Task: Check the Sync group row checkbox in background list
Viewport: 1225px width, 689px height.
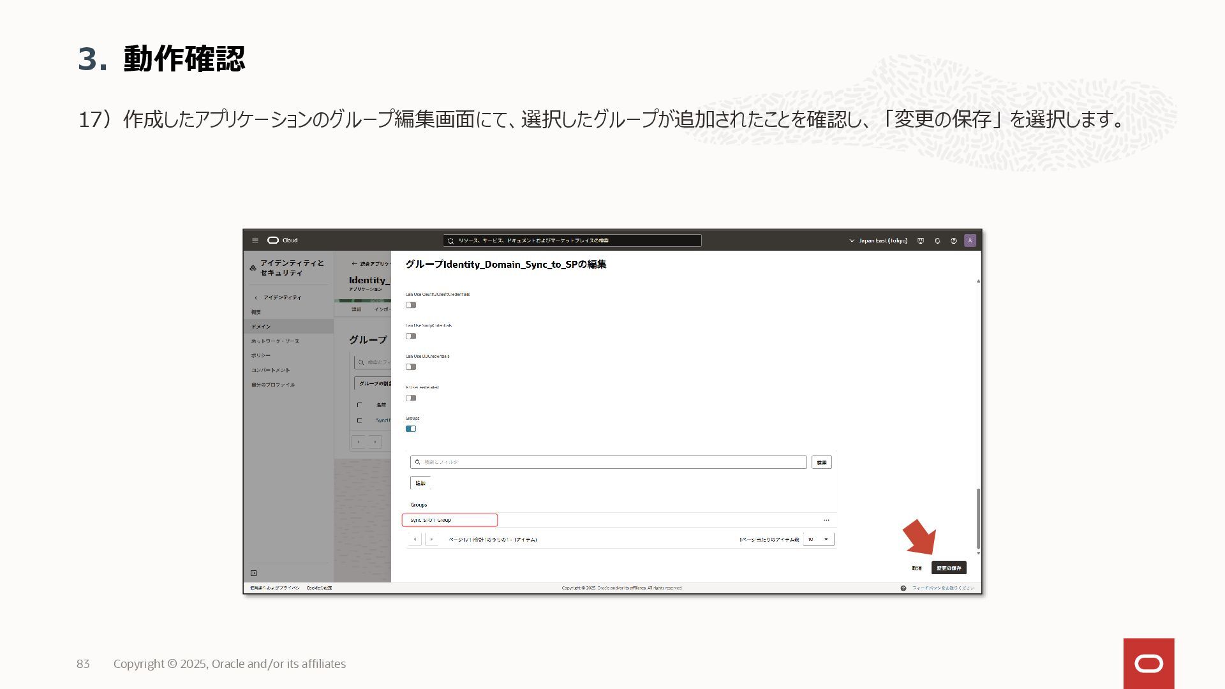Action: (x=359, y=420)
